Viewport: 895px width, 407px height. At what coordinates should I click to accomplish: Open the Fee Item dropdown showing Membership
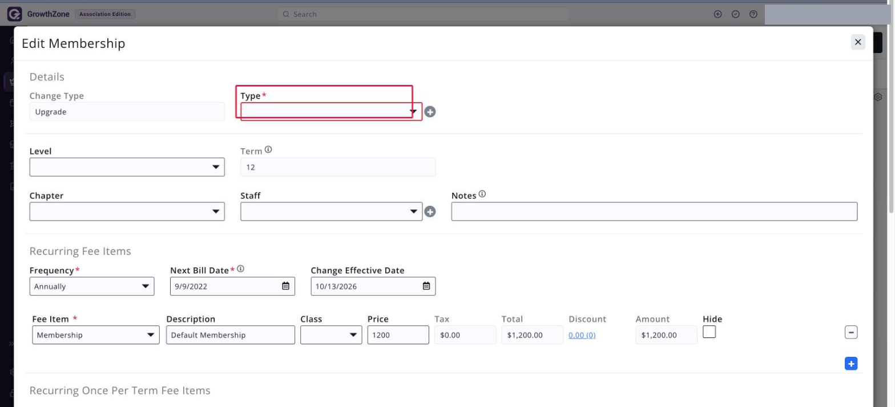(96, 335)
